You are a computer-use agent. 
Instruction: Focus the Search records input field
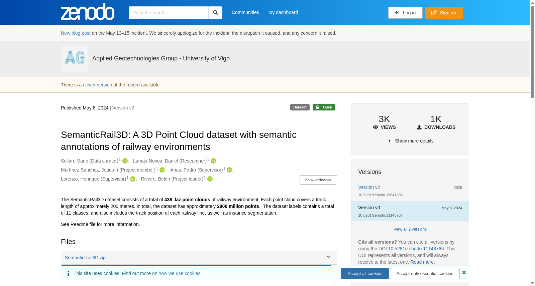click(x=169, y=13)
